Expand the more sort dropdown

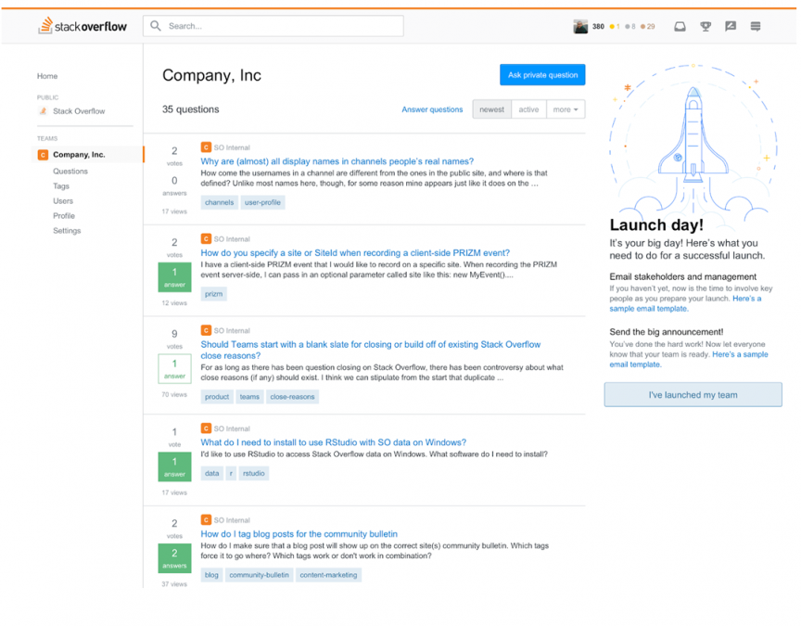pos(566,109)
